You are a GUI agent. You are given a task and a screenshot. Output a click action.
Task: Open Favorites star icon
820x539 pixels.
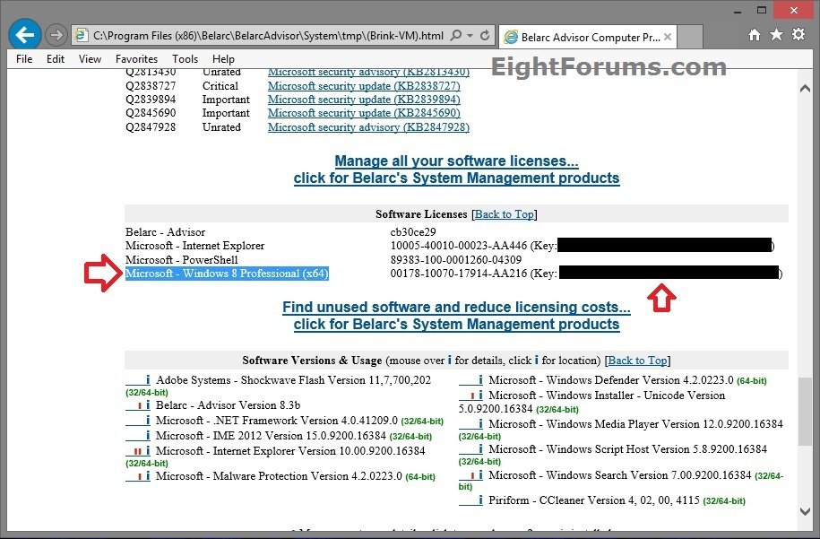click(775, 35)
